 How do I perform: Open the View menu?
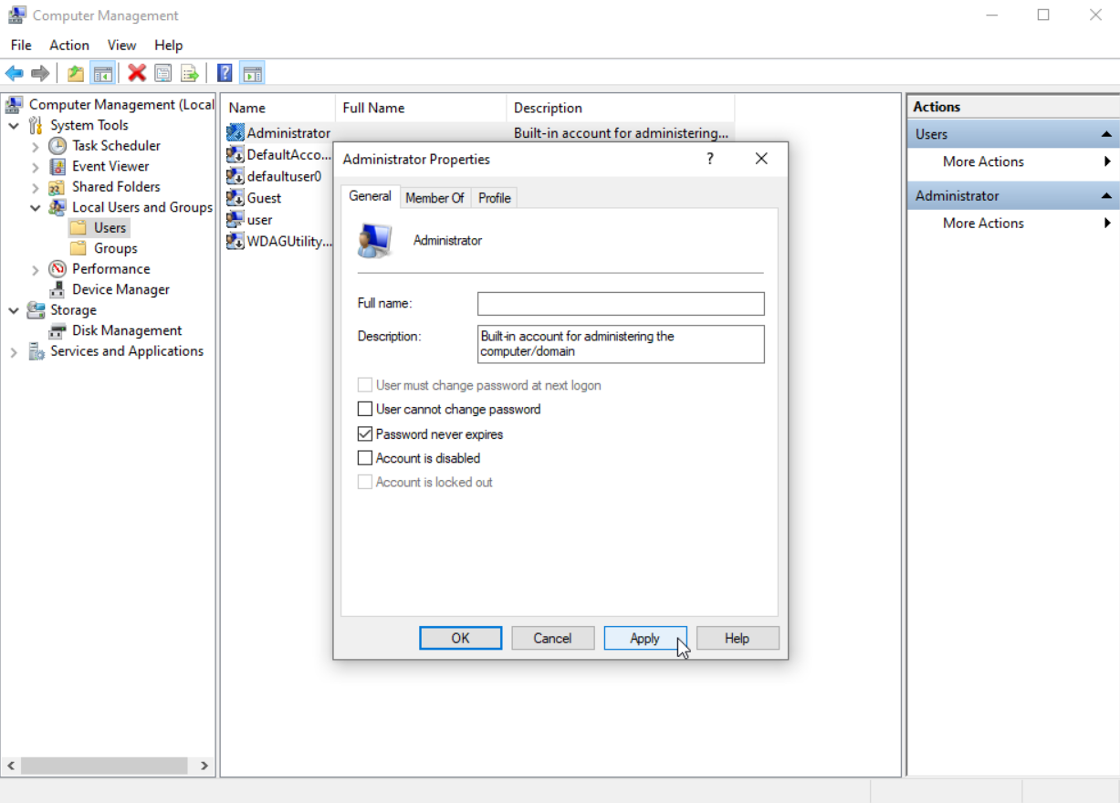coord(121,45)
